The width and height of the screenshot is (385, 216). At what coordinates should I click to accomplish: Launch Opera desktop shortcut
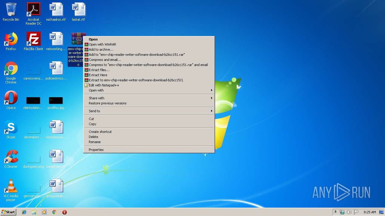pos(11,100)
